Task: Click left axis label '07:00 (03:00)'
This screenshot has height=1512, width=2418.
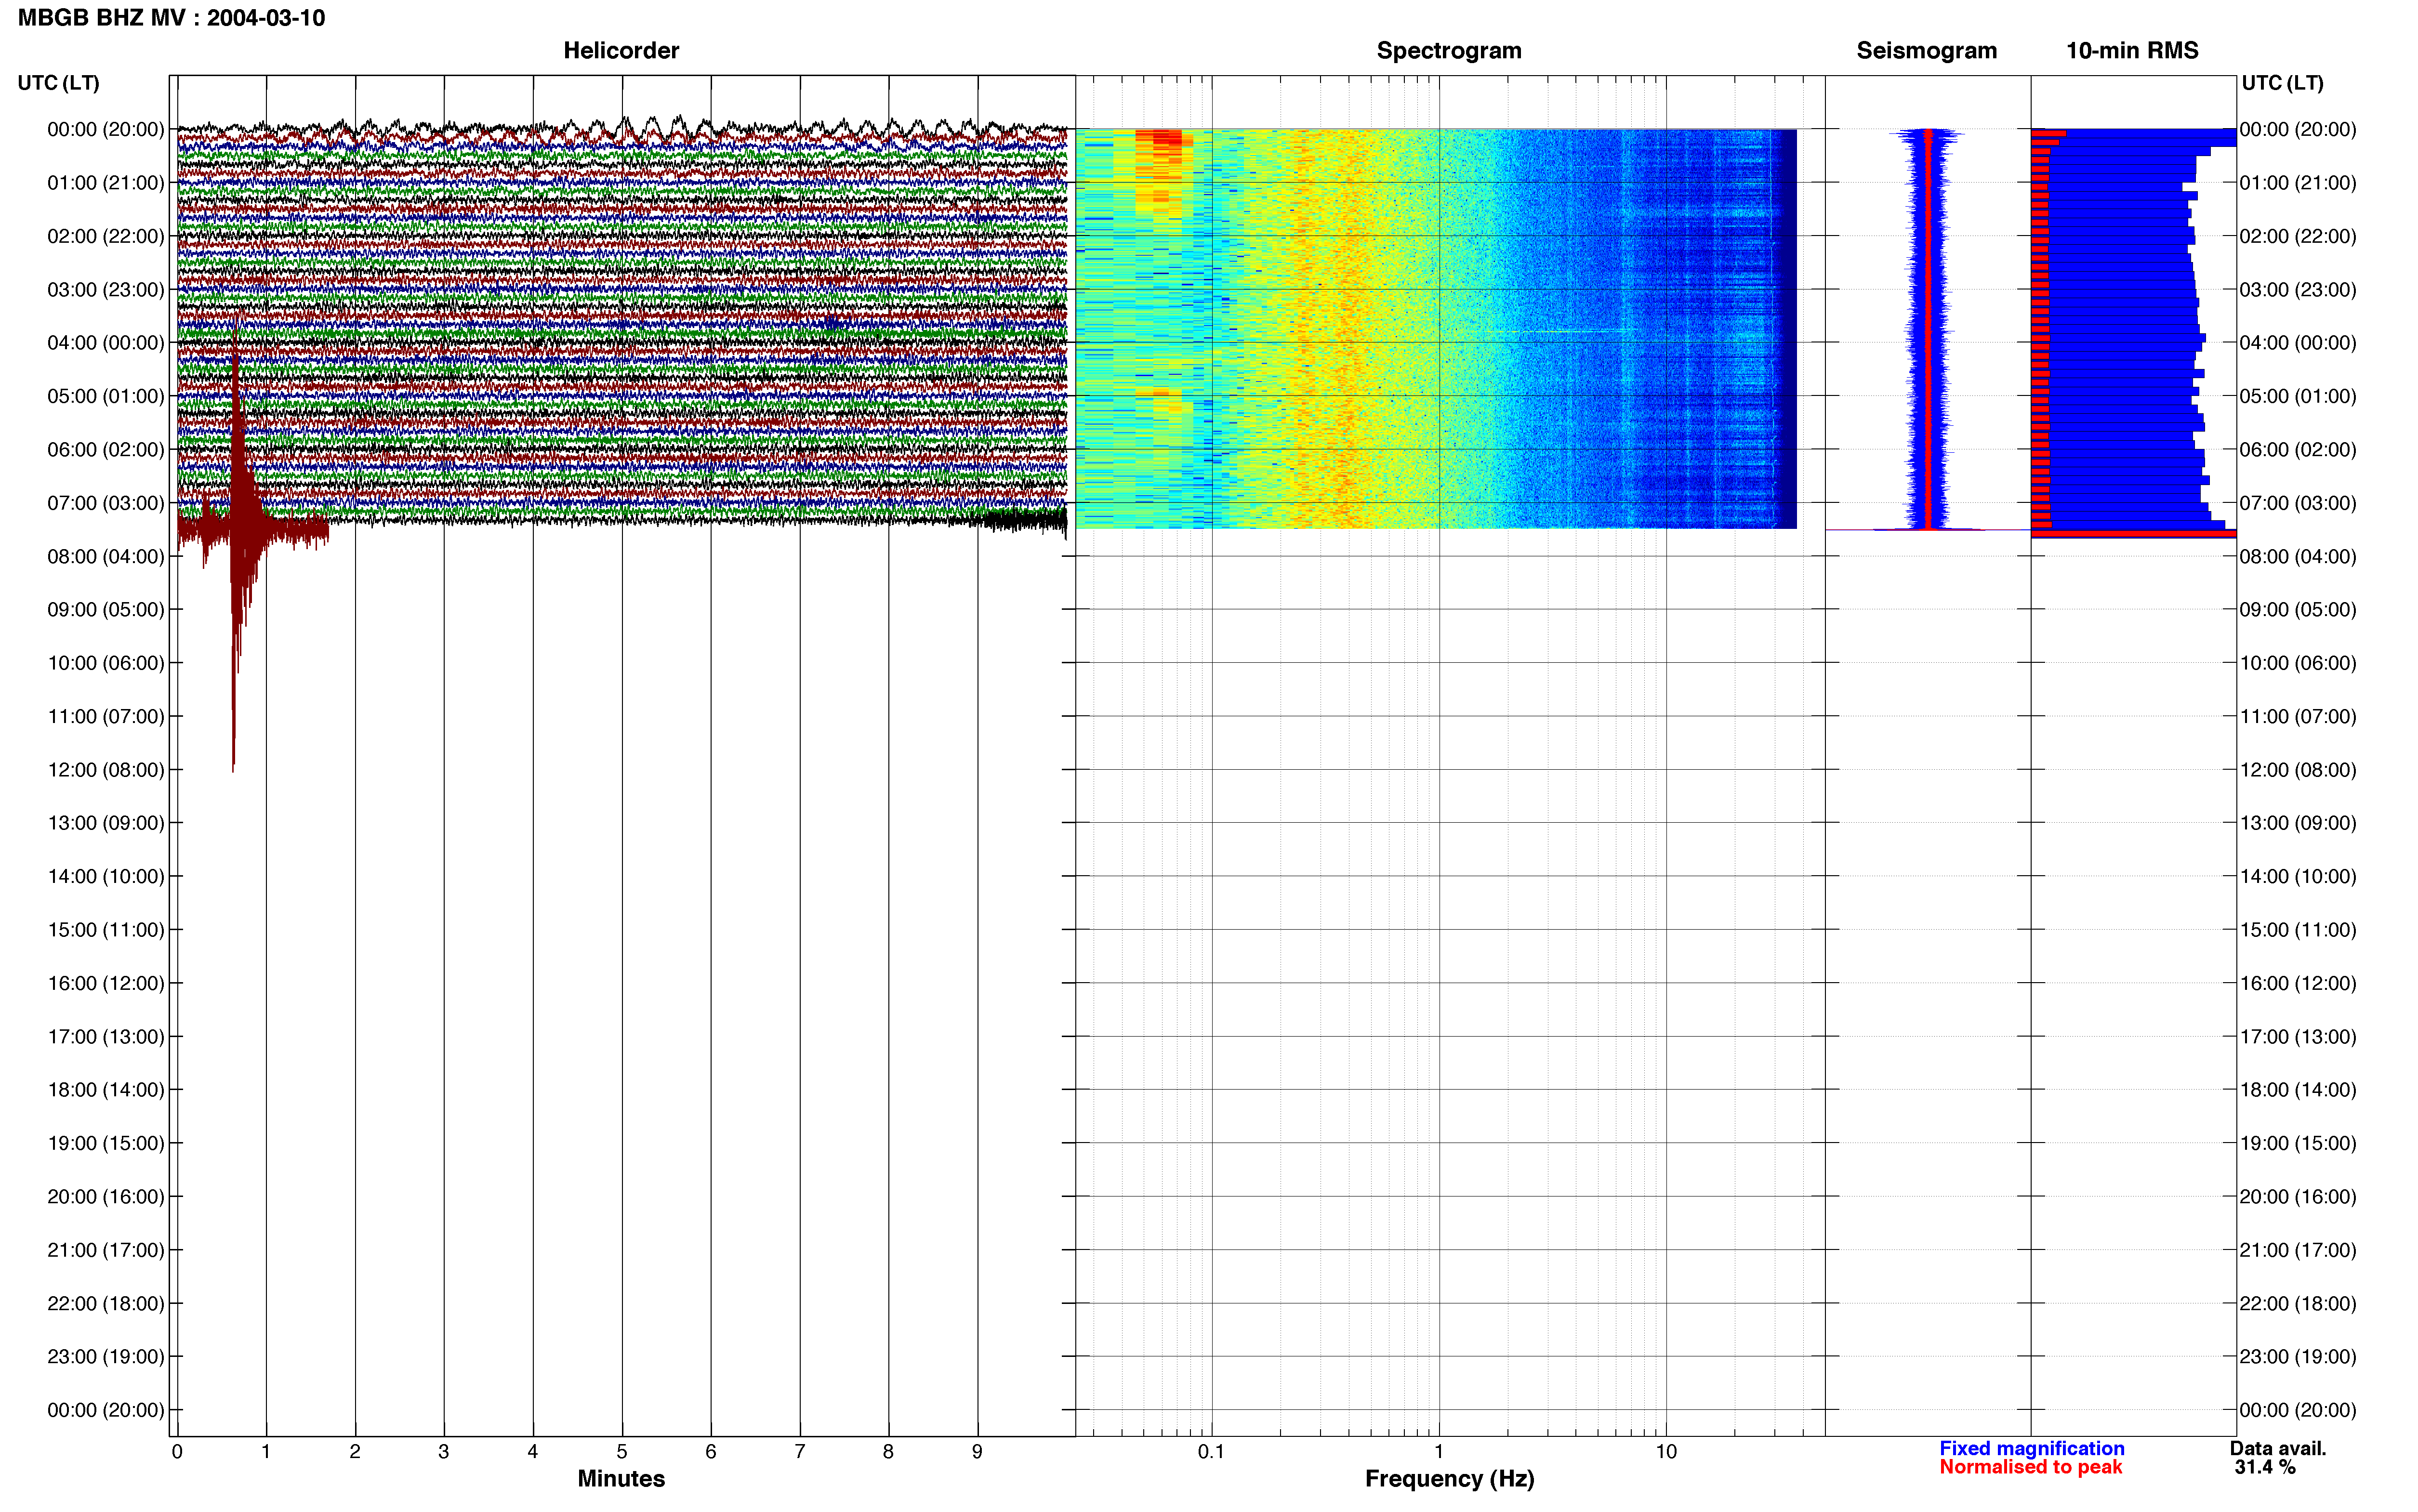Action: (x=105, y=503)
